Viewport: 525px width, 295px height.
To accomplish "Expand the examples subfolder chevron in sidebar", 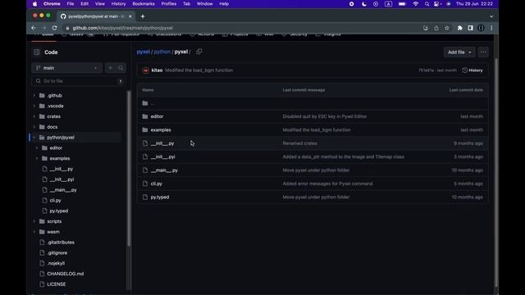I will click(37, 158).
